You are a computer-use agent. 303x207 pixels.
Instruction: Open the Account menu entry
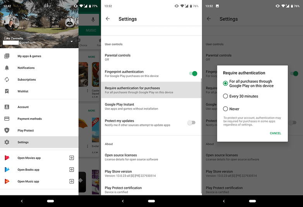(x=39, y=107)
